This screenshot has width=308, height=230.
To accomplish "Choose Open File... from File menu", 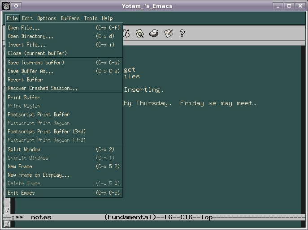I will [64, 28].
